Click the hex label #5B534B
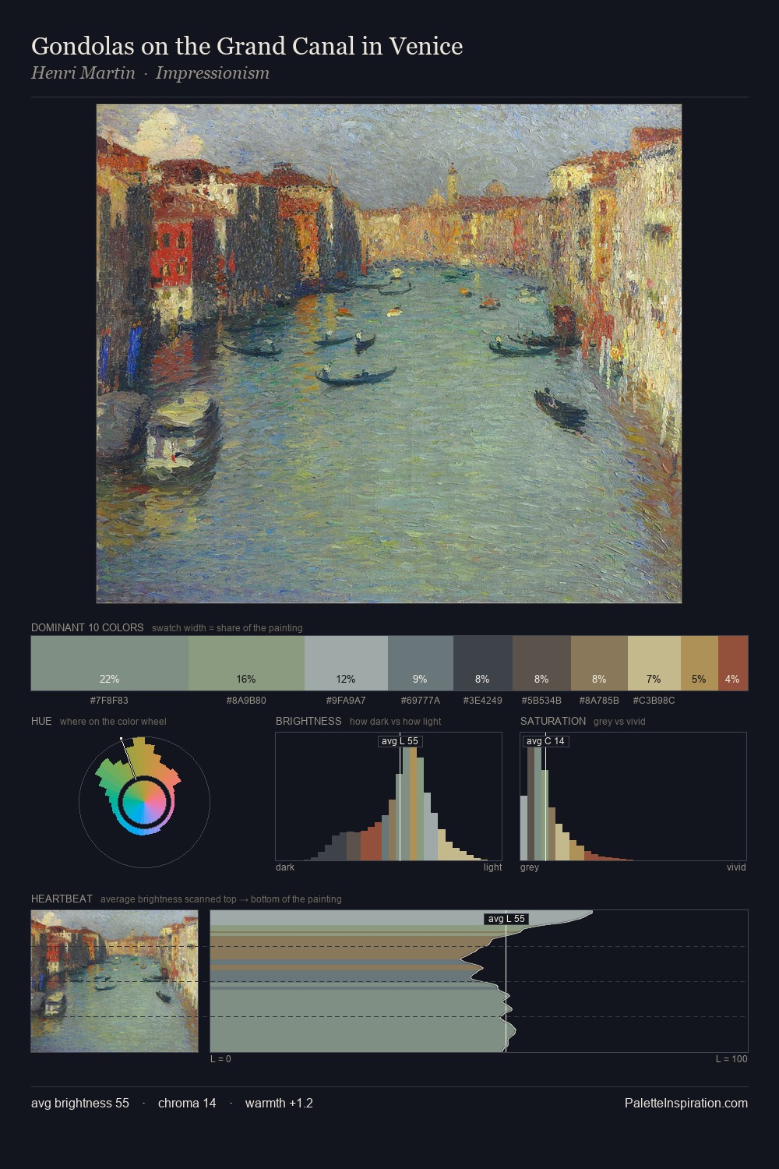Screen dimensions: 779x1169 coord(541,701)
